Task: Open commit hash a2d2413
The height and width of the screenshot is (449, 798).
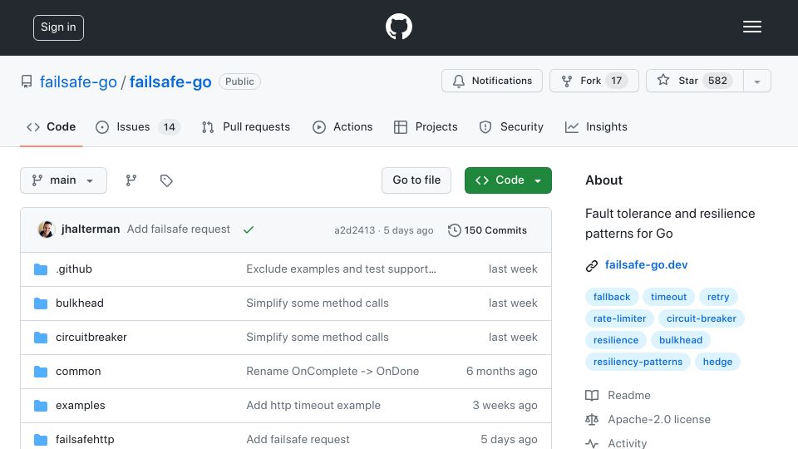Action: tap(355, 230)
